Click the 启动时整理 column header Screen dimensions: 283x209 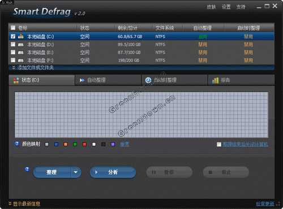(x=249, y=28)
